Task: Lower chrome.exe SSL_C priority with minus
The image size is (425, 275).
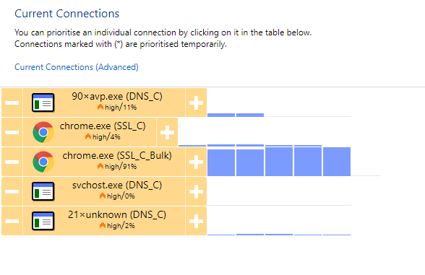Action: pyautogui.click(x=12, y=132)
